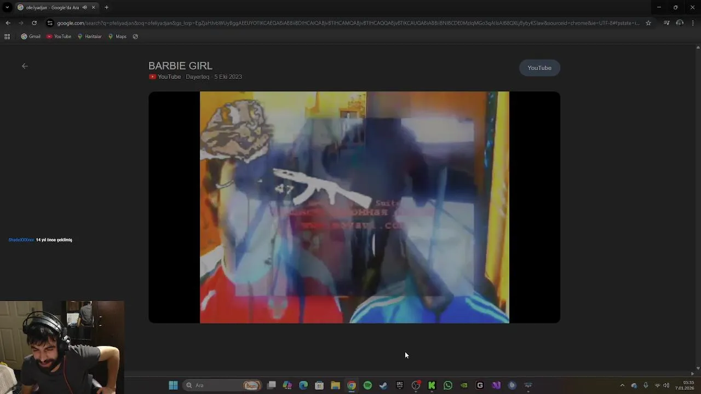Open Chrome media controls icon
701x394 pixels.
pos(666,23)
